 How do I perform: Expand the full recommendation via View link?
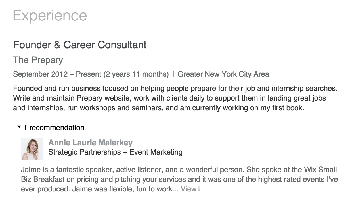[x=188, y=189]
